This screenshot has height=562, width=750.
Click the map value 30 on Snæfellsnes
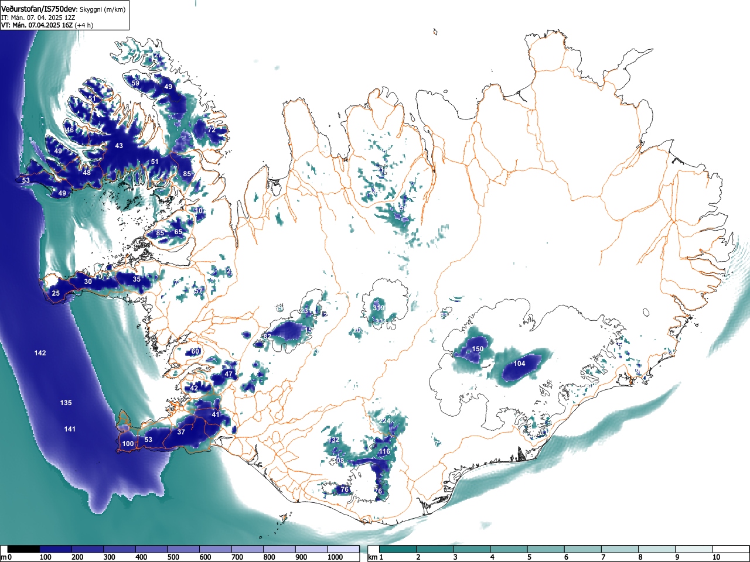[88, 282]
